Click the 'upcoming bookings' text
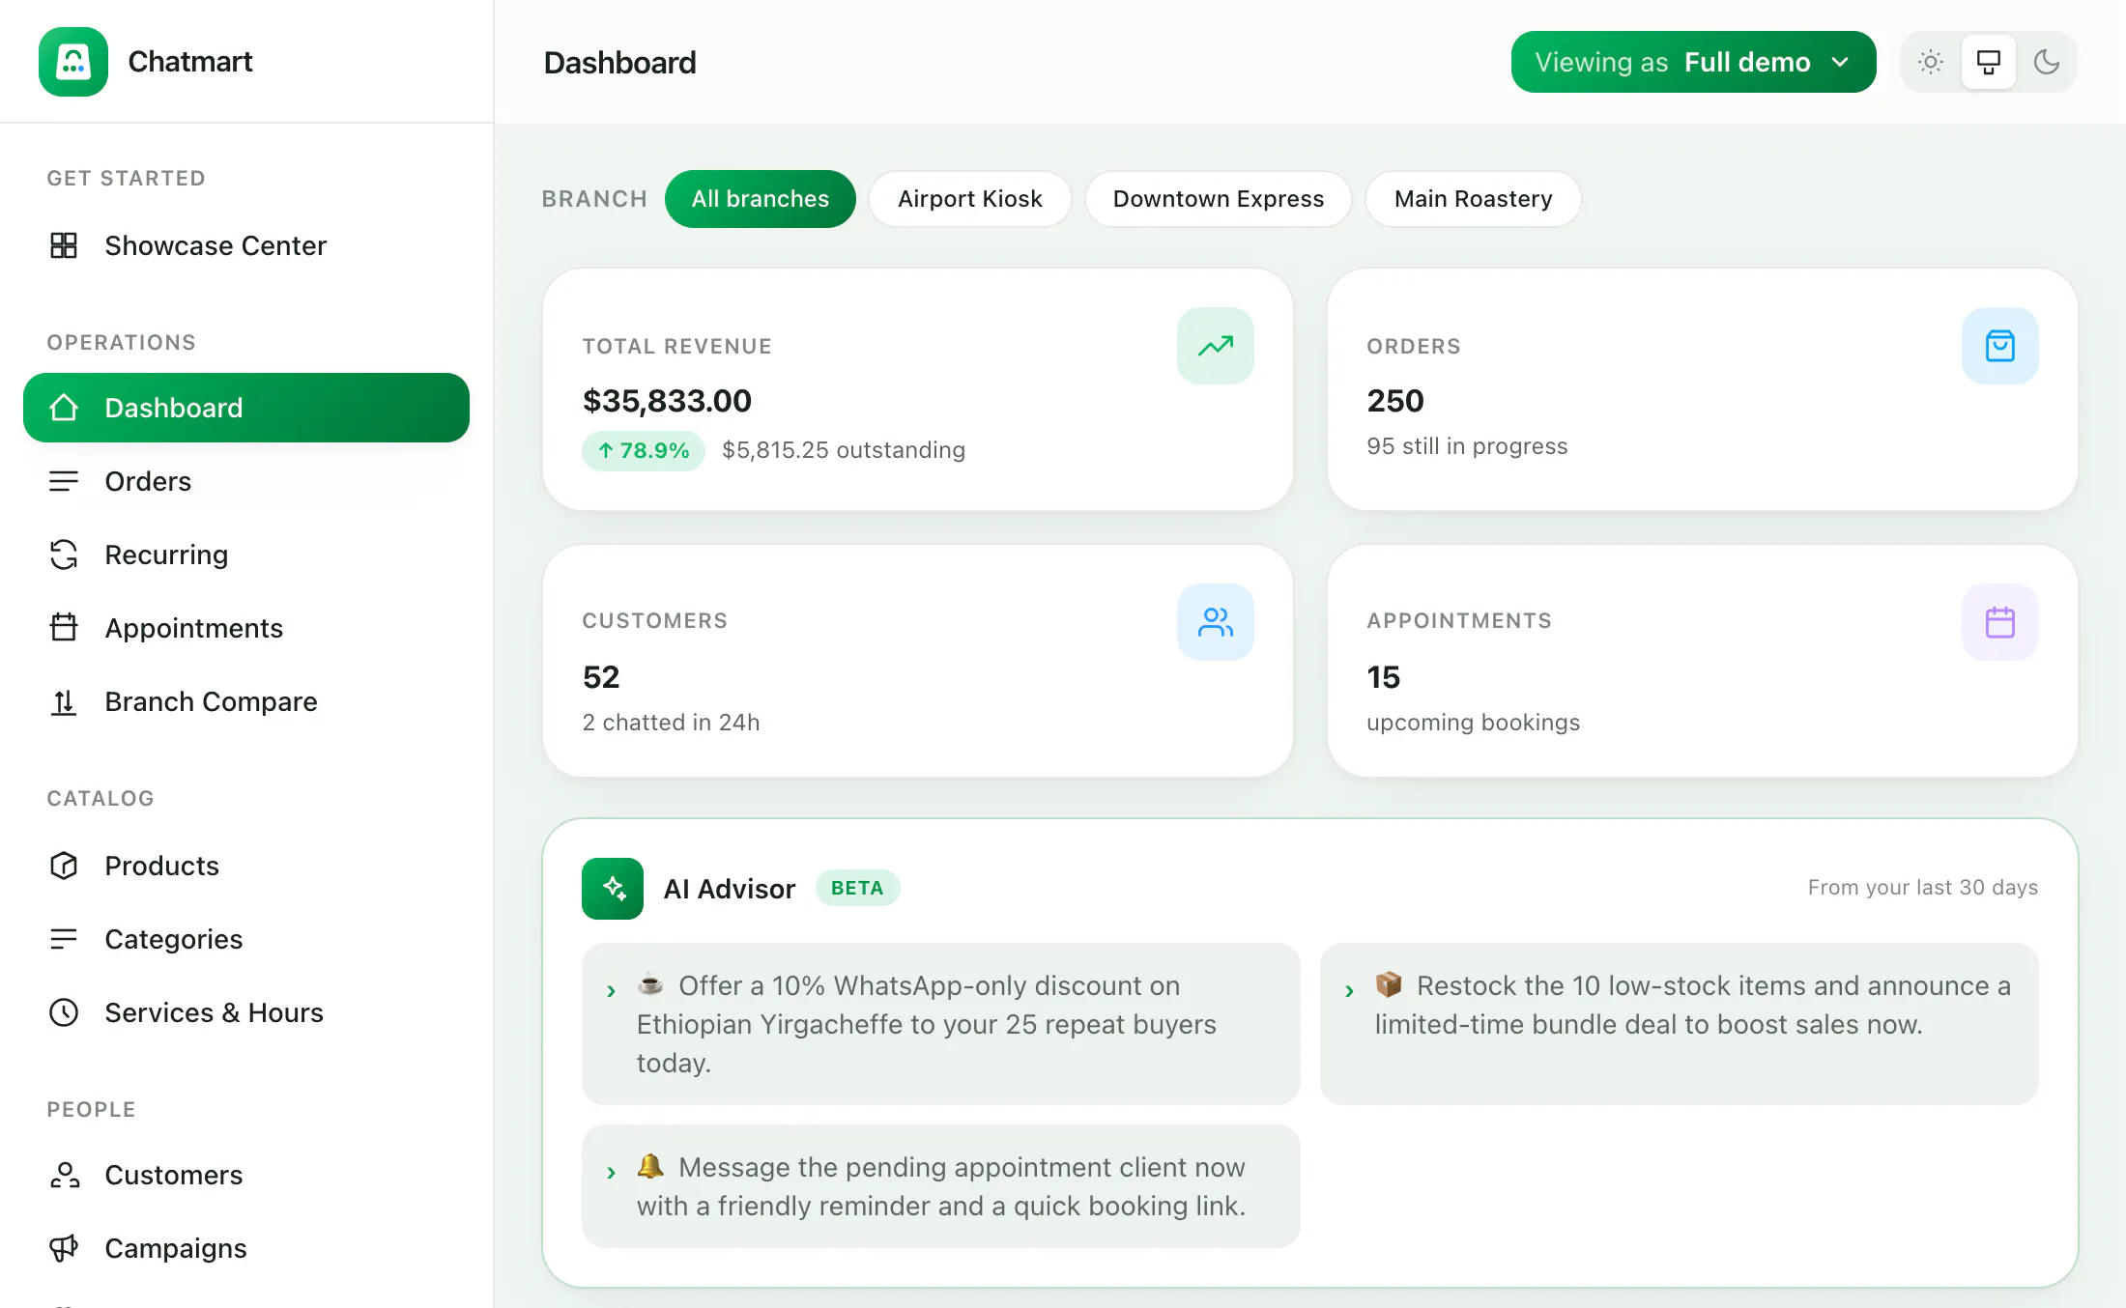 pos(1474,723)
